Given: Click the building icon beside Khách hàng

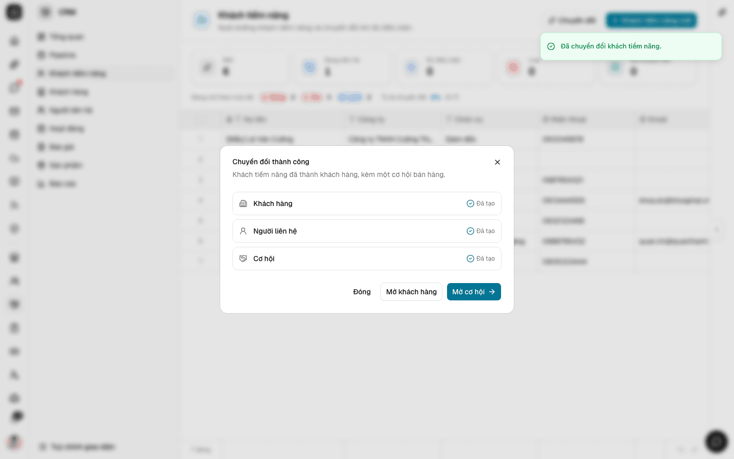Looking at the screenshot, I should [243, 203].
